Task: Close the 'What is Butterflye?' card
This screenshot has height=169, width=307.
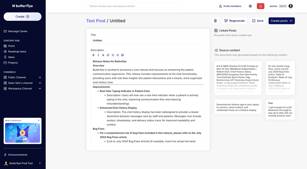Action: (39, 121)
